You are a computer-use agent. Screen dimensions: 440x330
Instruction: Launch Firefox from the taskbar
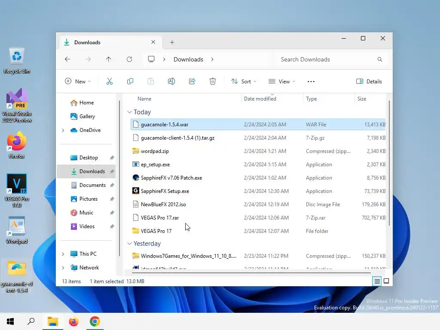pos(74,321)
